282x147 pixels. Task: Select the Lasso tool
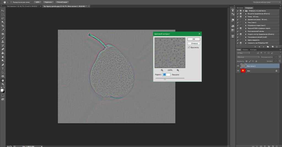pos(3,18)
